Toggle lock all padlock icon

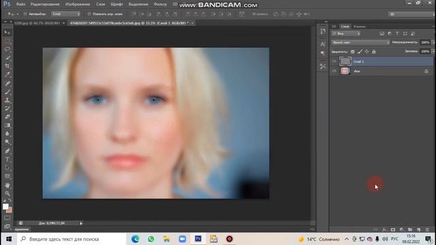[374, 52]
